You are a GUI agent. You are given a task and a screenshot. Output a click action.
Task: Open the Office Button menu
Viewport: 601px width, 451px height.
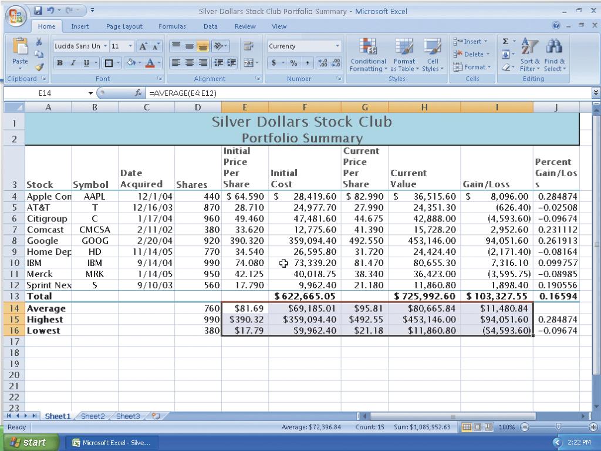(16, 16)
